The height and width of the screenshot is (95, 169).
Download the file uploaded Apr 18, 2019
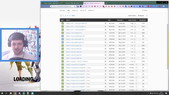105,71
